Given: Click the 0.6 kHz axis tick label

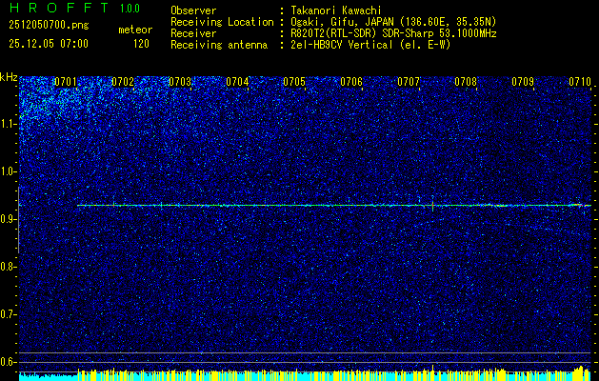Looking at the screenshot, I should click(8, 362).
